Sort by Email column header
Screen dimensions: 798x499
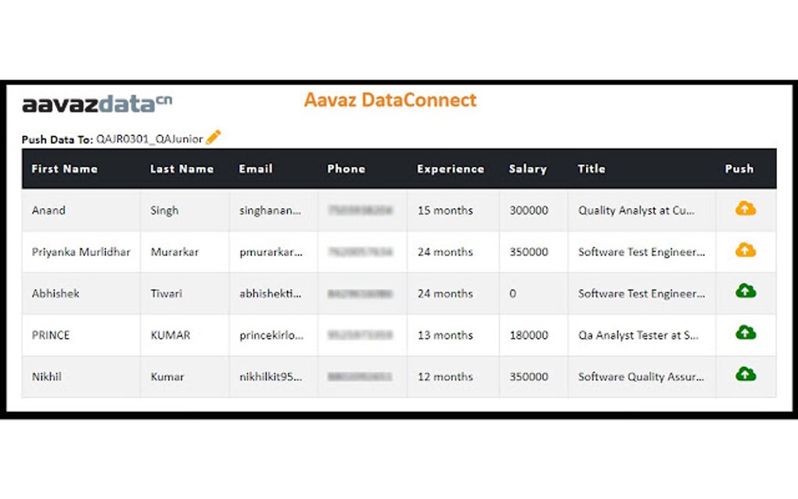[256, 169]
